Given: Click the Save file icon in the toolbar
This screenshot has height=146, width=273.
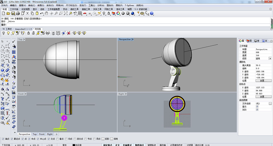Looking at the screenshot, I should click(x=13, y=13).
